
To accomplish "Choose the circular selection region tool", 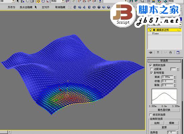I will pos(28,1).
